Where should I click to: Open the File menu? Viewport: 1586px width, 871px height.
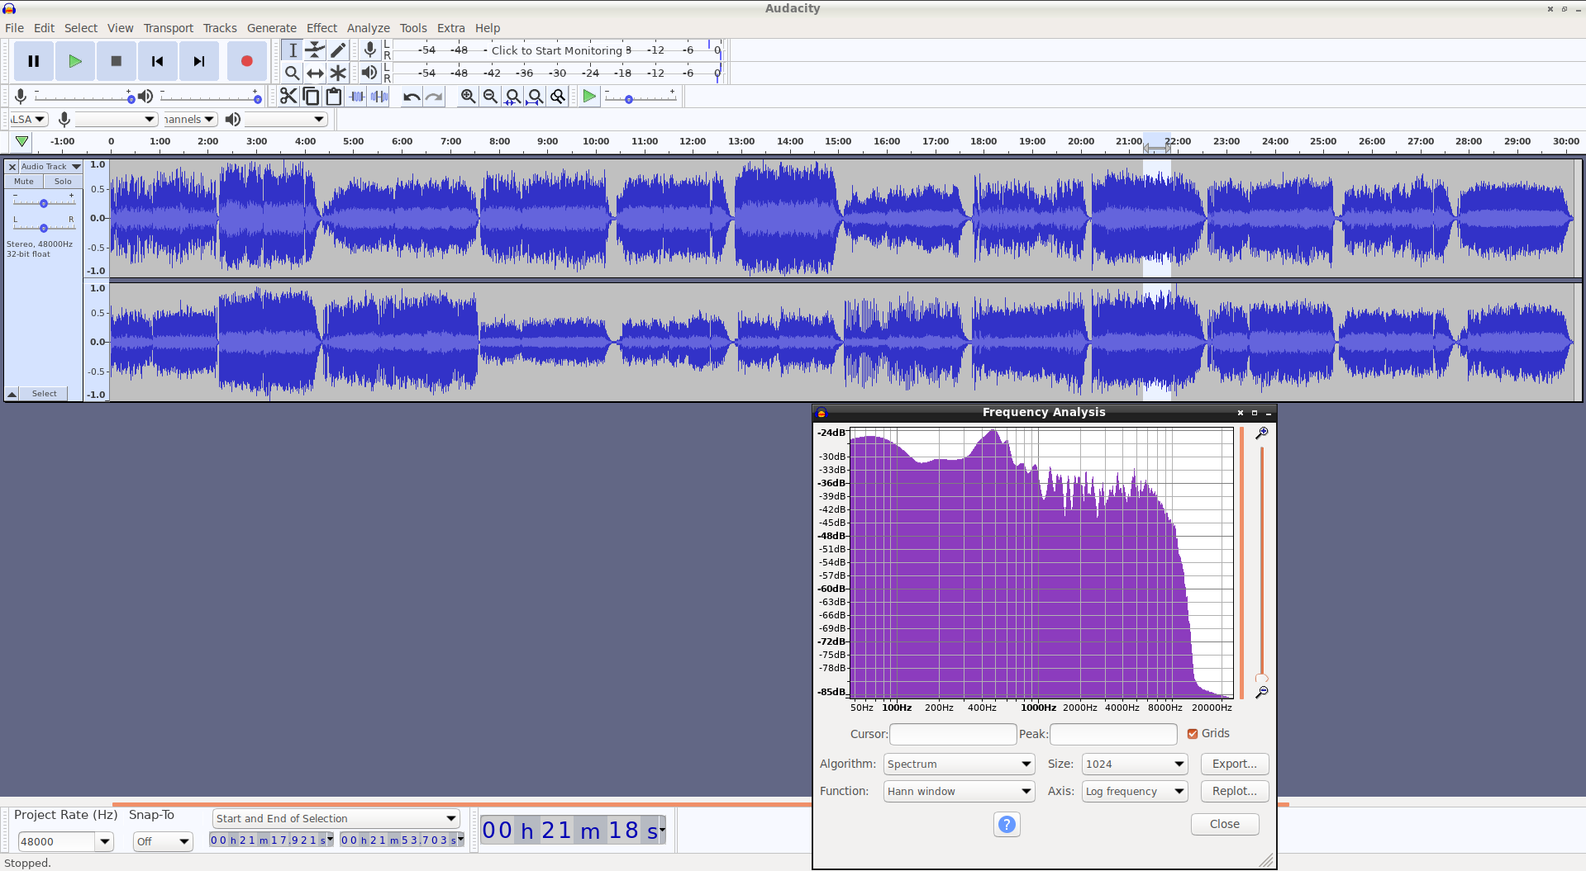pyautogui.click(x=14, y=28)
